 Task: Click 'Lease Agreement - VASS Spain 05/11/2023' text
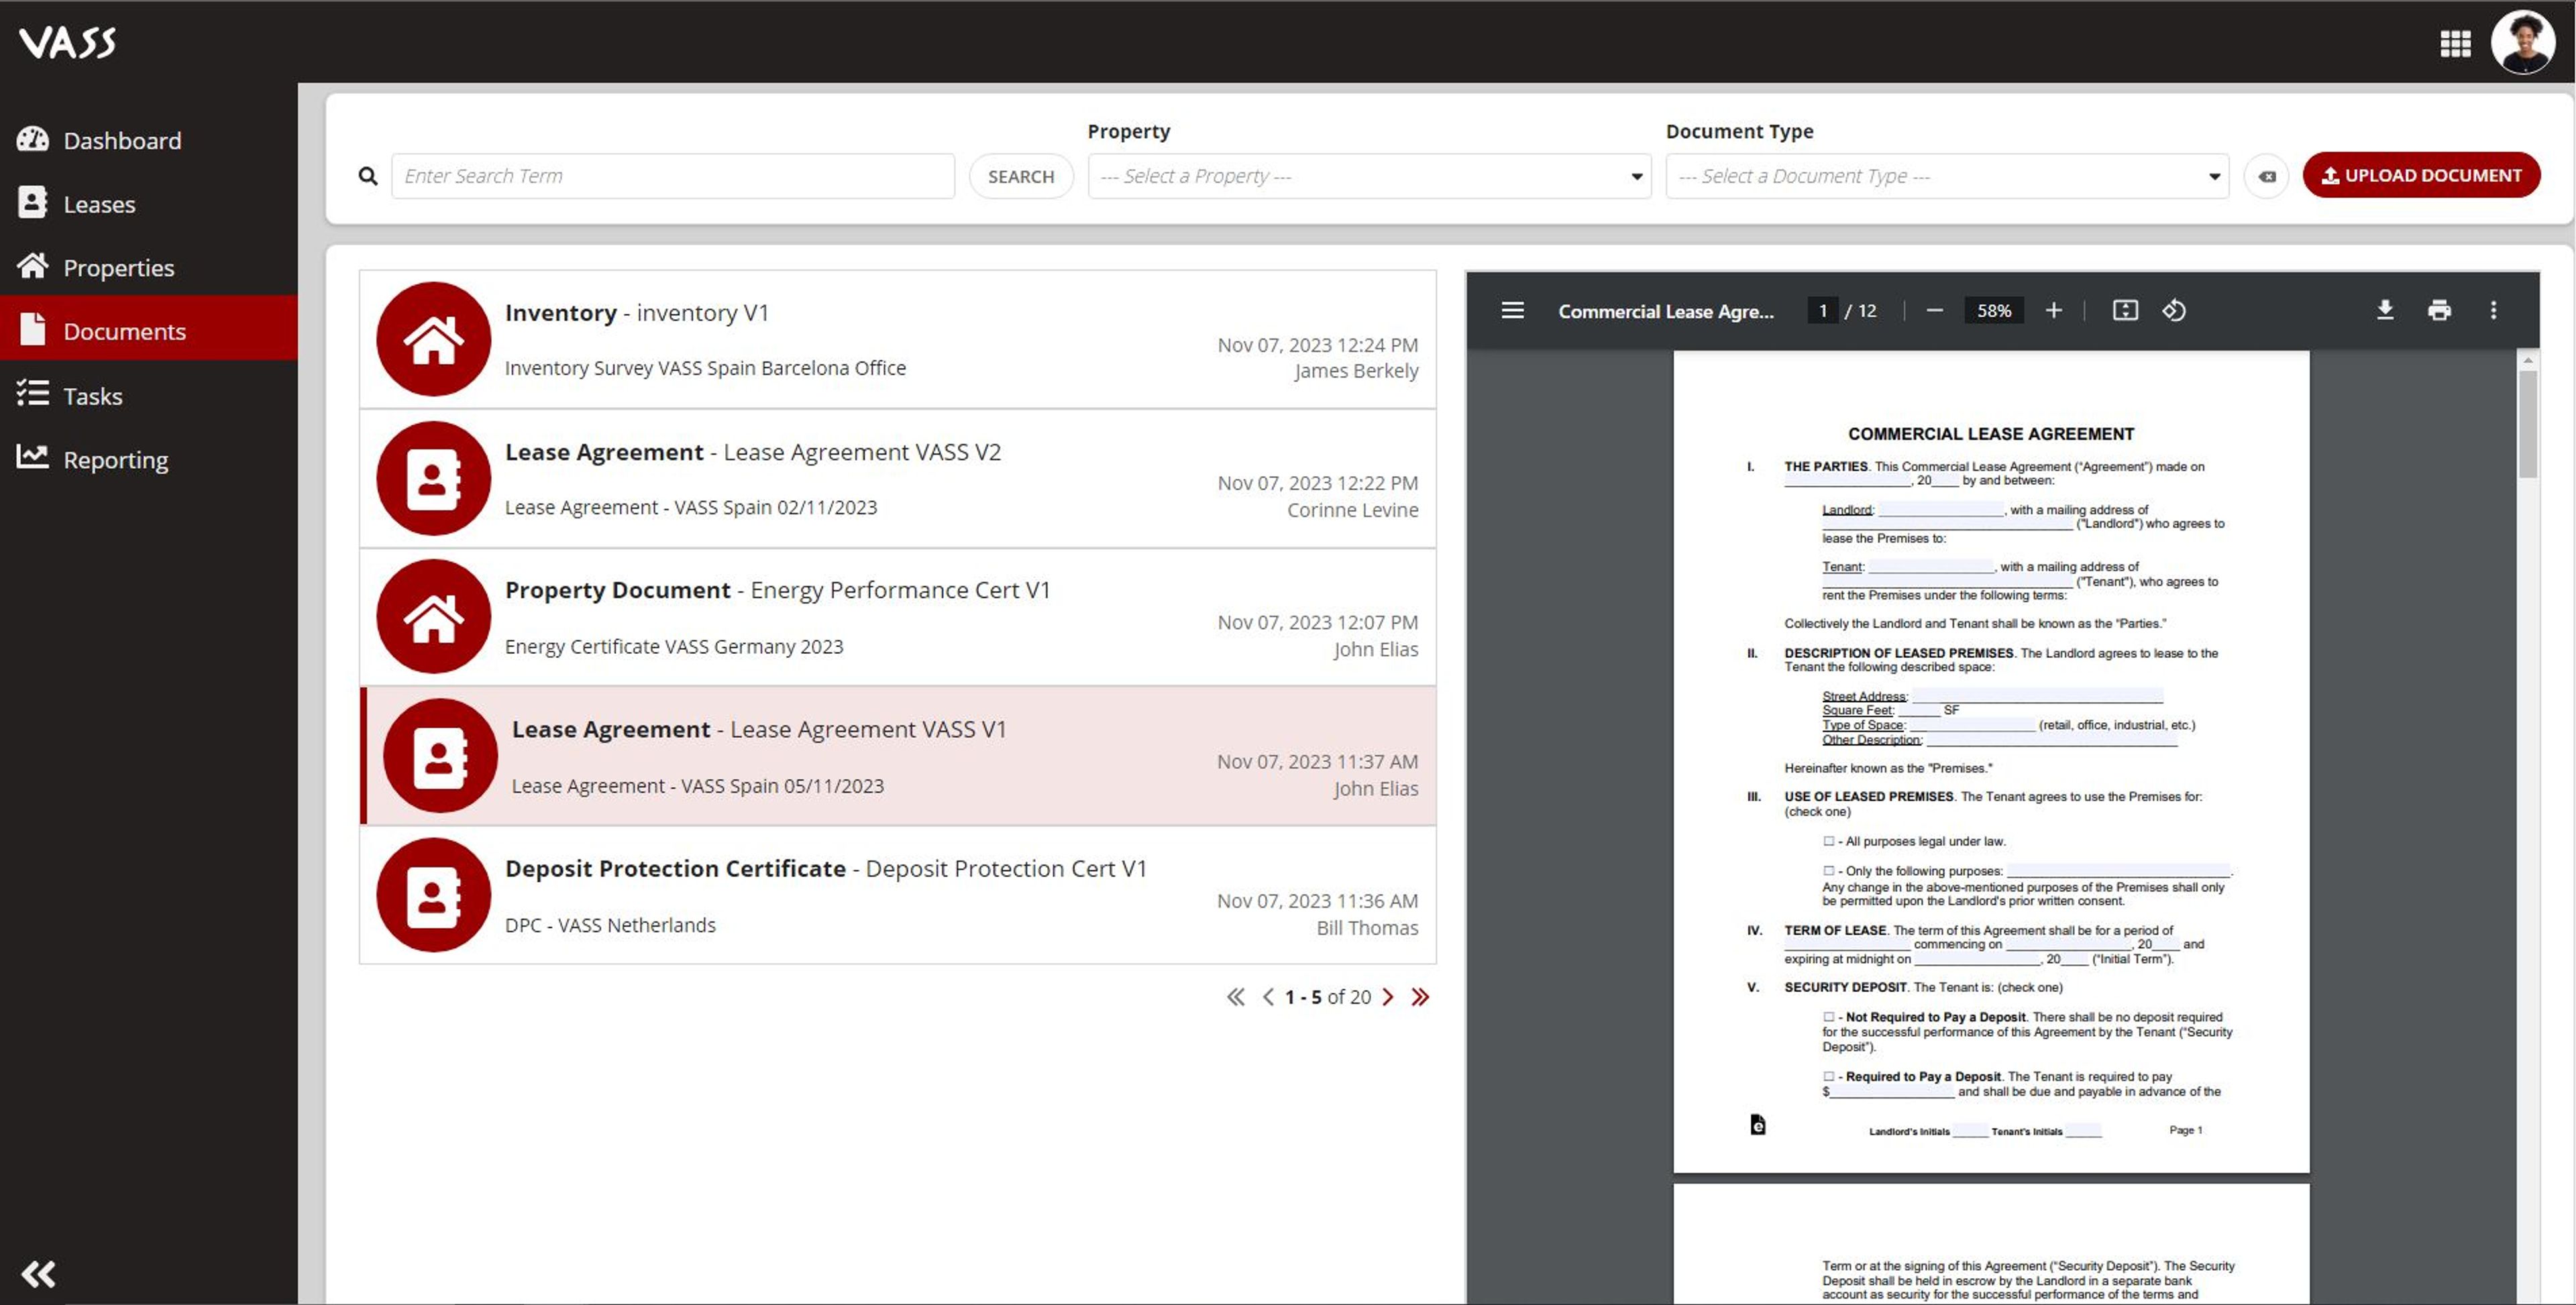(697, 786)
